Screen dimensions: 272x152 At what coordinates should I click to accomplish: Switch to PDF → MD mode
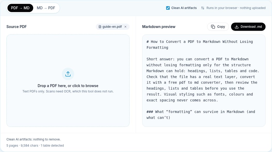(x=20, y=8)
